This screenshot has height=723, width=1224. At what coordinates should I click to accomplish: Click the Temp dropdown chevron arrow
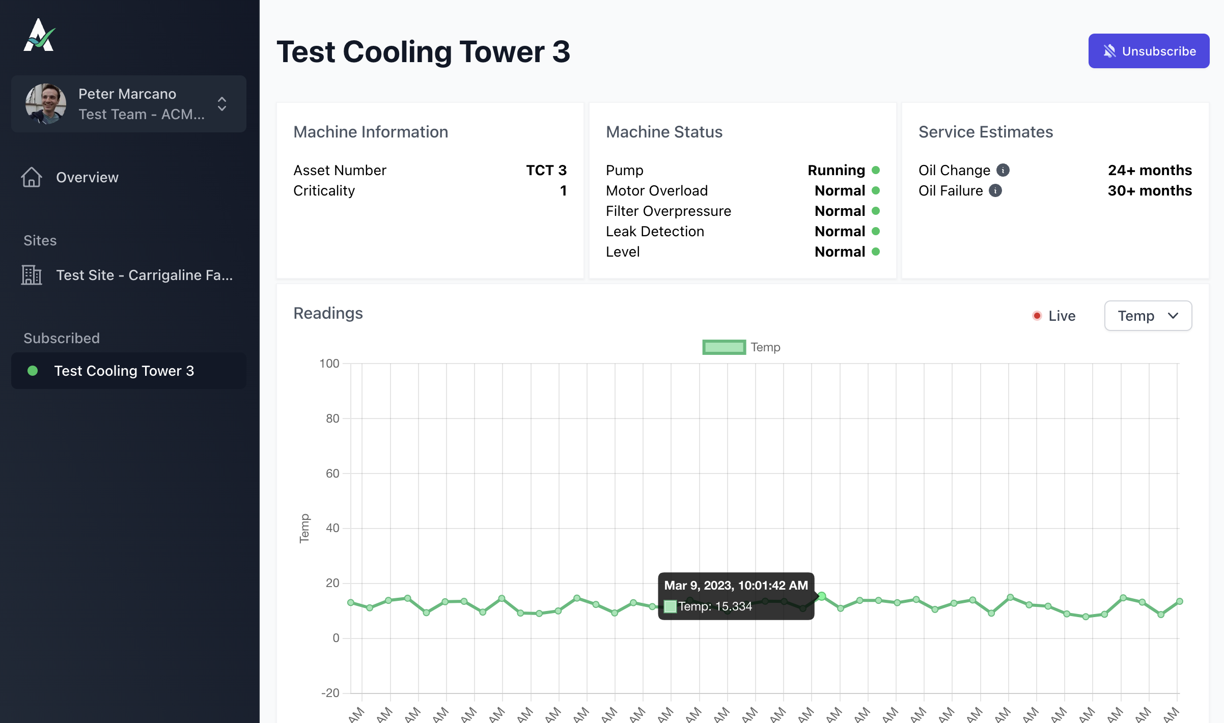1173,316
